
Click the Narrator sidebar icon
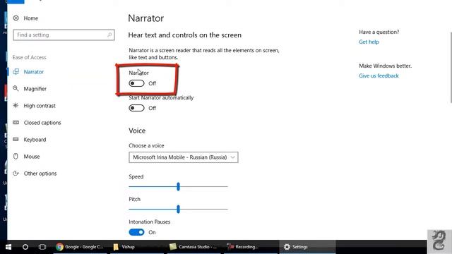pyautogui.click(x=16, y=71)
